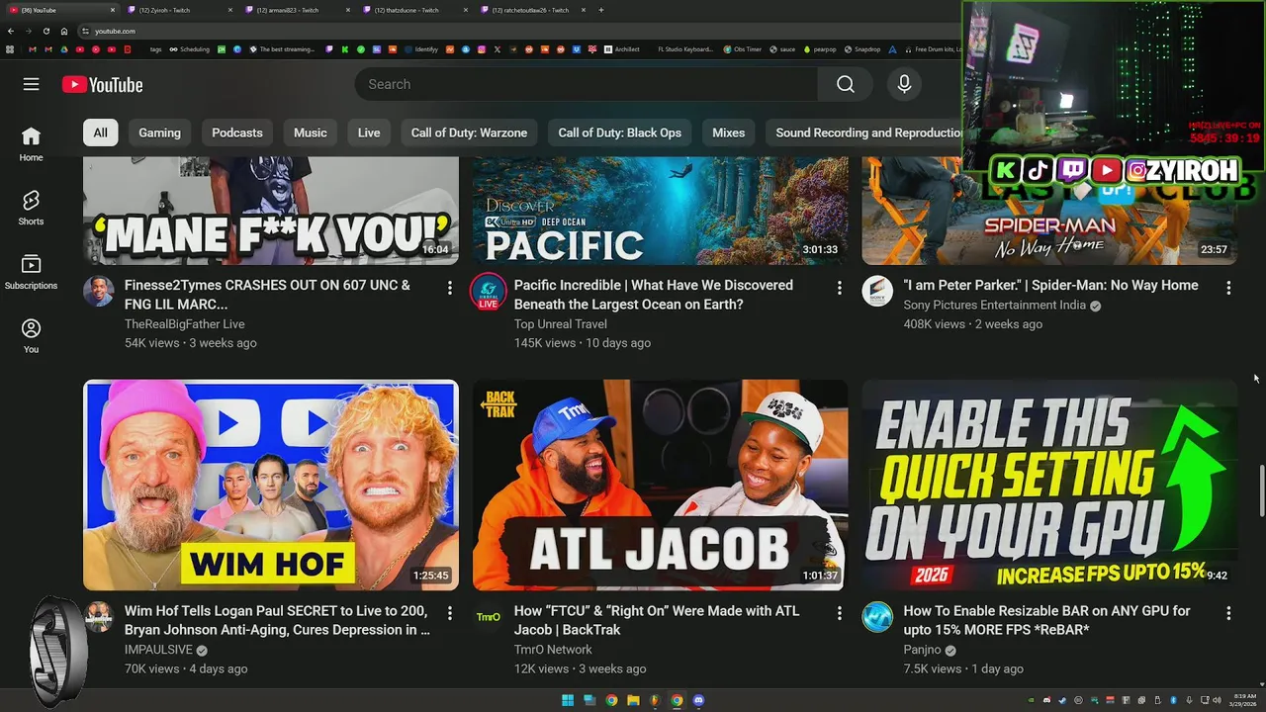
Task: Open the TmrO Network channel avatar
Action: tap(488, 617)
